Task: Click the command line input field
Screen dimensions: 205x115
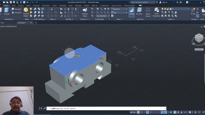Action: (106, 109)
